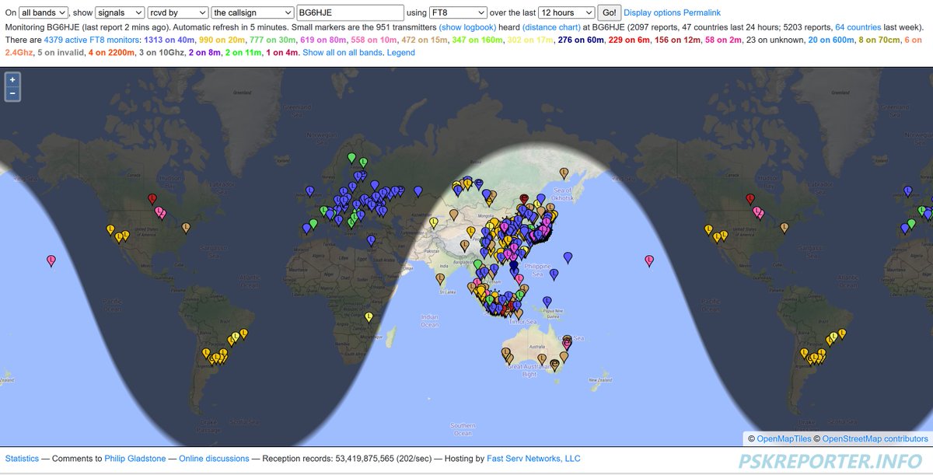The width and height of the screenshot is (933, 475).
Task: Select the blue marker near Papua New Guinea
Action: (547, 302)
